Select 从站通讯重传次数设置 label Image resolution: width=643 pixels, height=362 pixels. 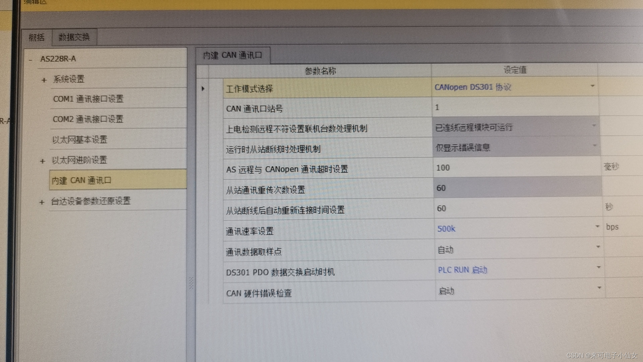point(265,190)
